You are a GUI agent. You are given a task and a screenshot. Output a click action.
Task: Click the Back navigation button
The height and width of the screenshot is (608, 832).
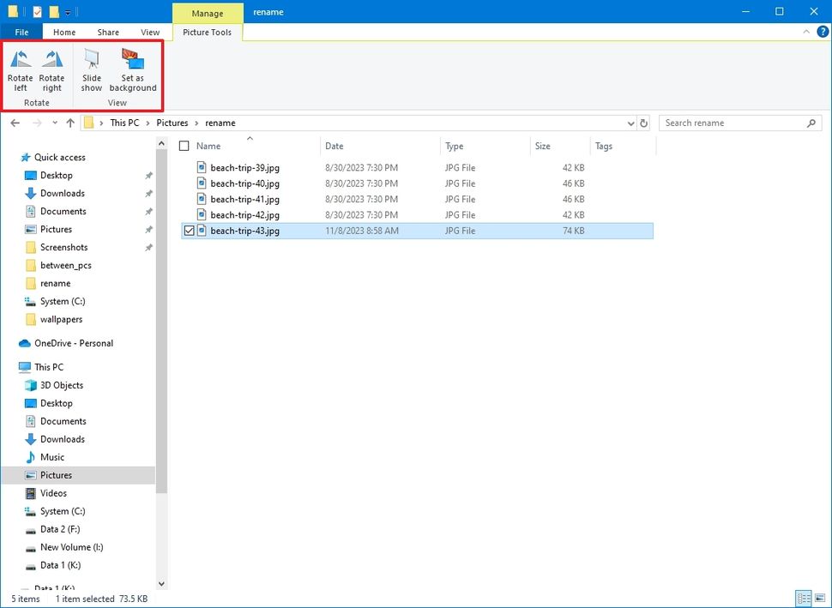coord(15,123)
